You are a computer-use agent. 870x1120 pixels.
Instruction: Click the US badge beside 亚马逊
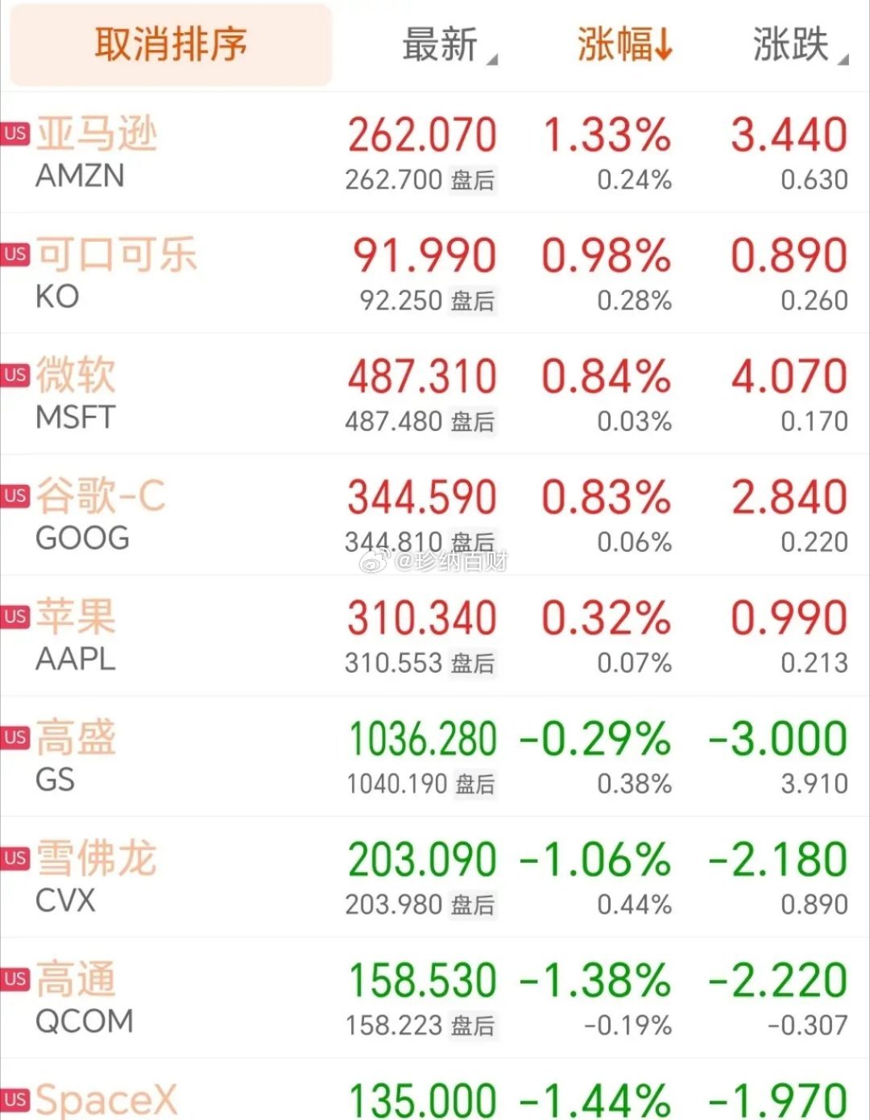point(15,133)
